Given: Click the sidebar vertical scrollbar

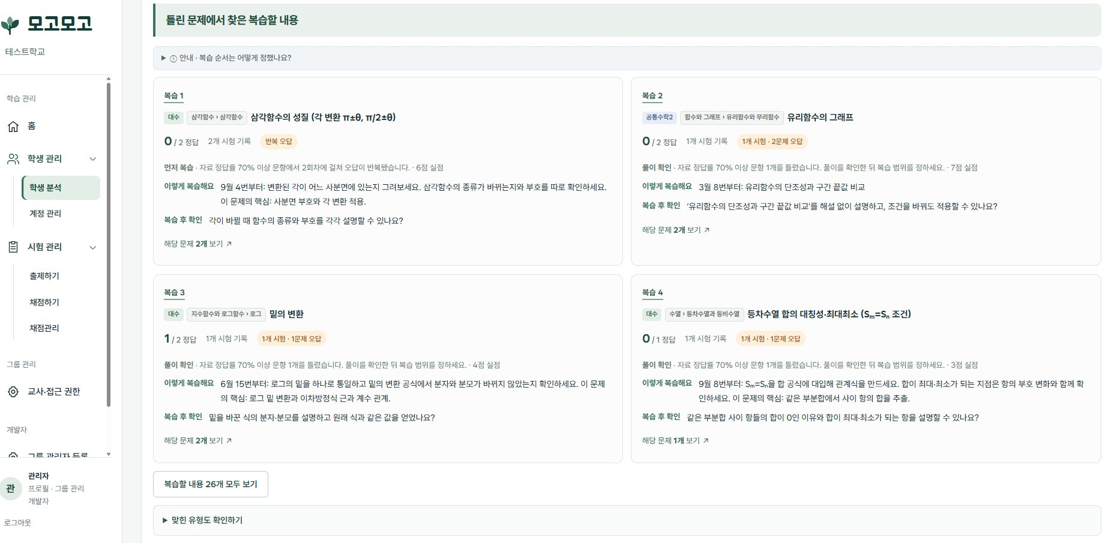Looking at the screenshot, I should click(x=109, y=244).
